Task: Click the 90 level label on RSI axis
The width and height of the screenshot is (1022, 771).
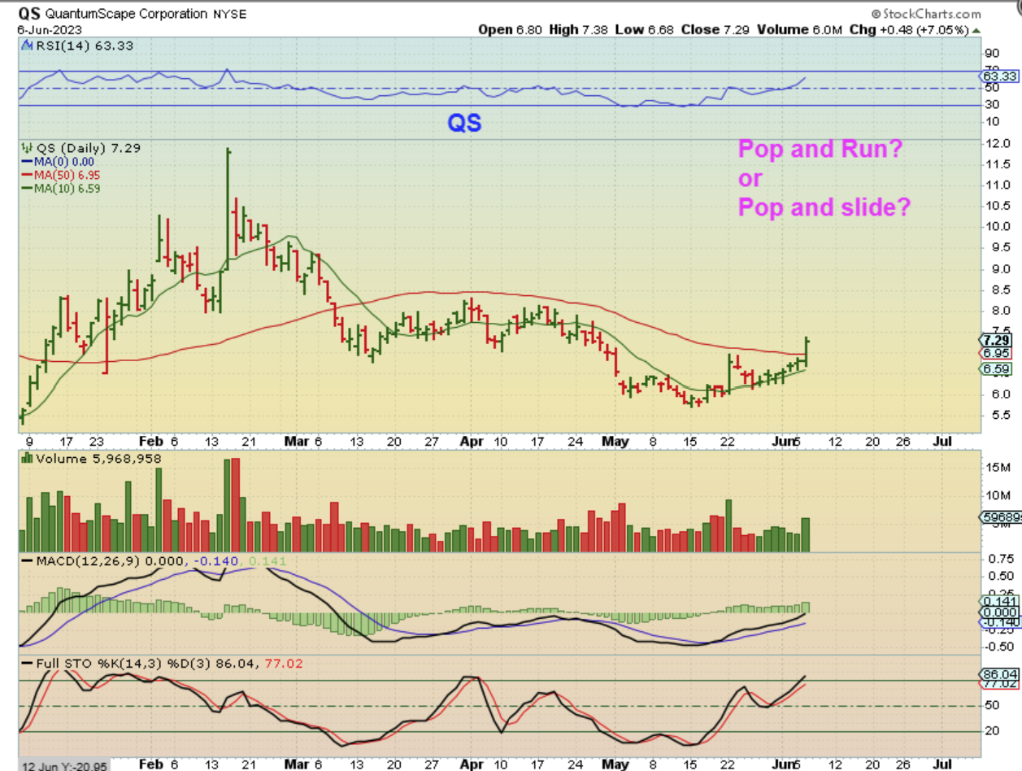Action: coord(991,54)
